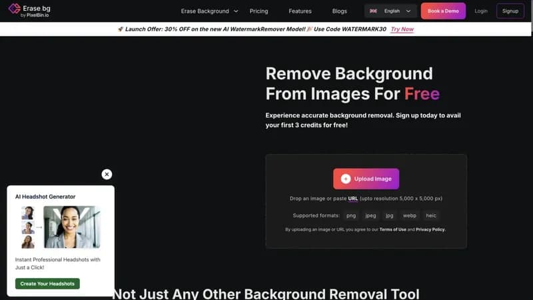This screenshot has height=300, width=533.
Task: Open the Privacy Policy link
Action: coord(430,229)
